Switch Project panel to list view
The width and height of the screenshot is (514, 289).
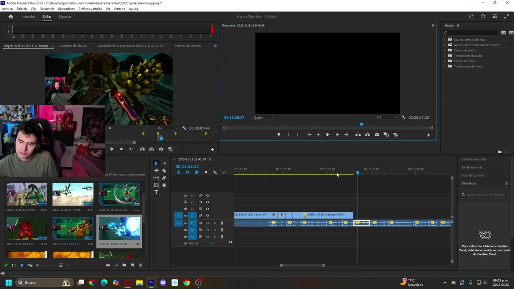click(14, 265)
